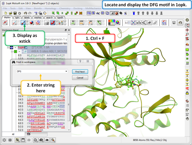
Task: Click the xstick display icon
Action: (x=23, y=23)
